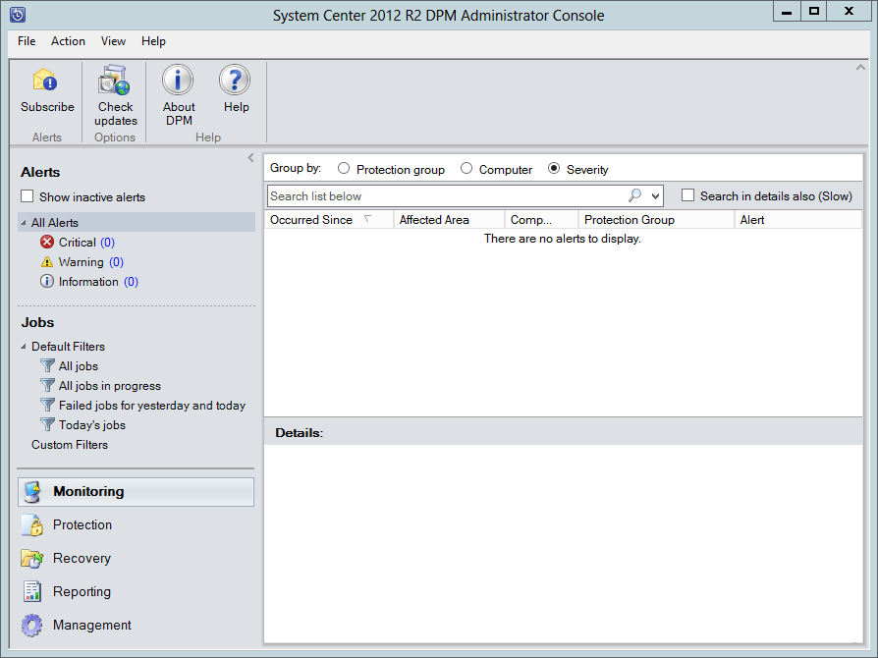Image resolution: width=878 pixels, height=658 pixels.
Task: Sort by Alert column header
Action: [797, 220]
